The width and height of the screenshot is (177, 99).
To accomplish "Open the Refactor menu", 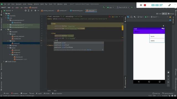I will coord(37,4).
